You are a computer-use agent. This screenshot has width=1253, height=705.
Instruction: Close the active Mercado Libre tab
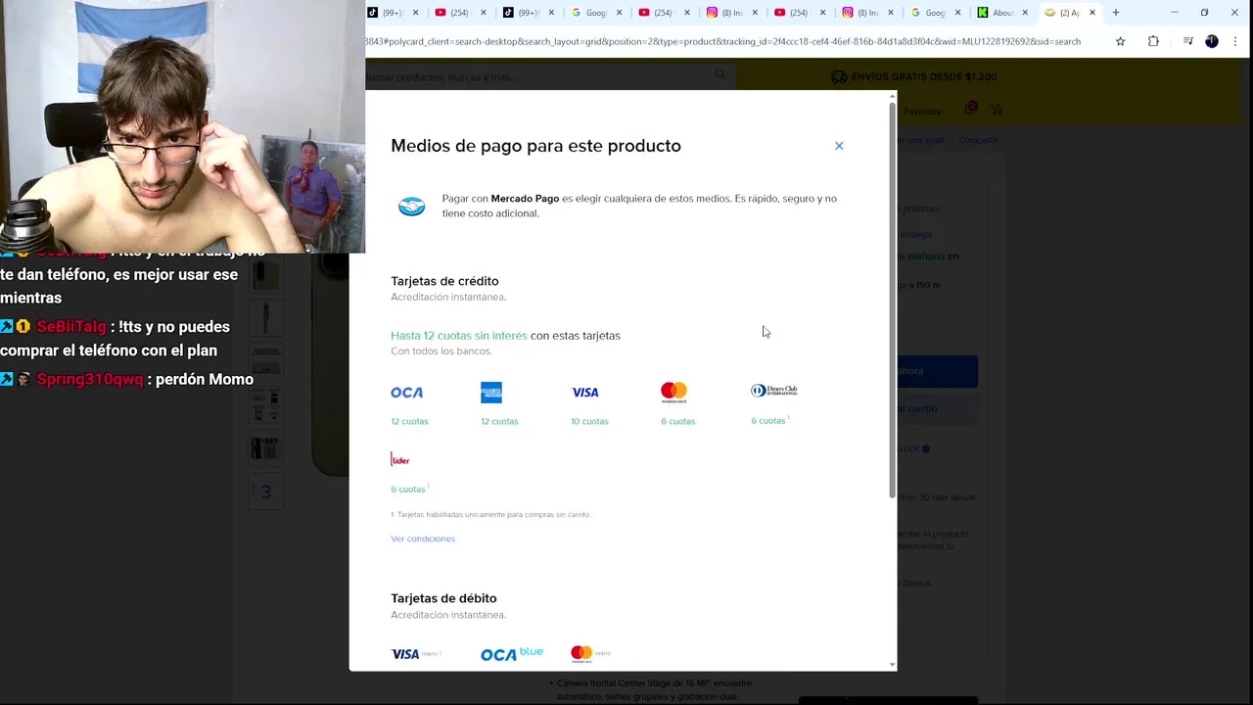(x=1092, y=13)
